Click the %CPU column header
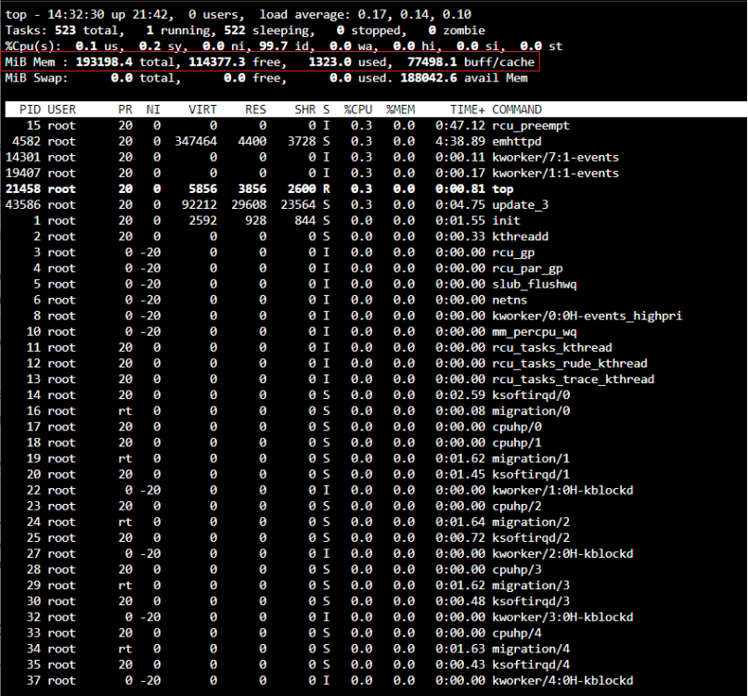748x696 pixels. (x=358, y=110)
